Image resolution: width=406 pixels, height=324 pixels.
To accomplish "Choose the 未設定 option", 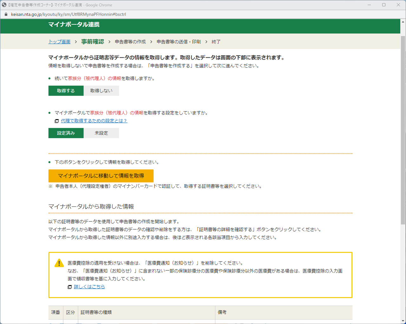I will [x=101, y=133].
